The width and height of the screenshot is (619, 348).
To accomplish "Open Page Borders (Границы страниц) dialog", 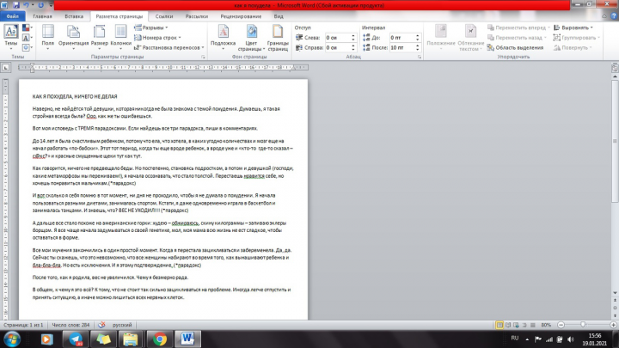I will tap(278, 37).
